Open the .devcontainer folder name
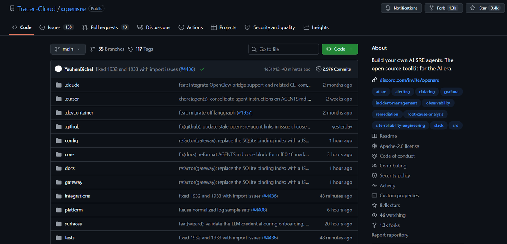The width and height of the screenshot is (507, 244). click(79, 113)
